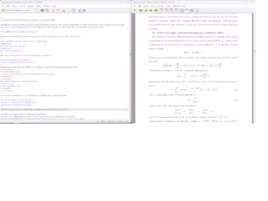Click editor window vertical scrollbar

click(x=130, y=67)
